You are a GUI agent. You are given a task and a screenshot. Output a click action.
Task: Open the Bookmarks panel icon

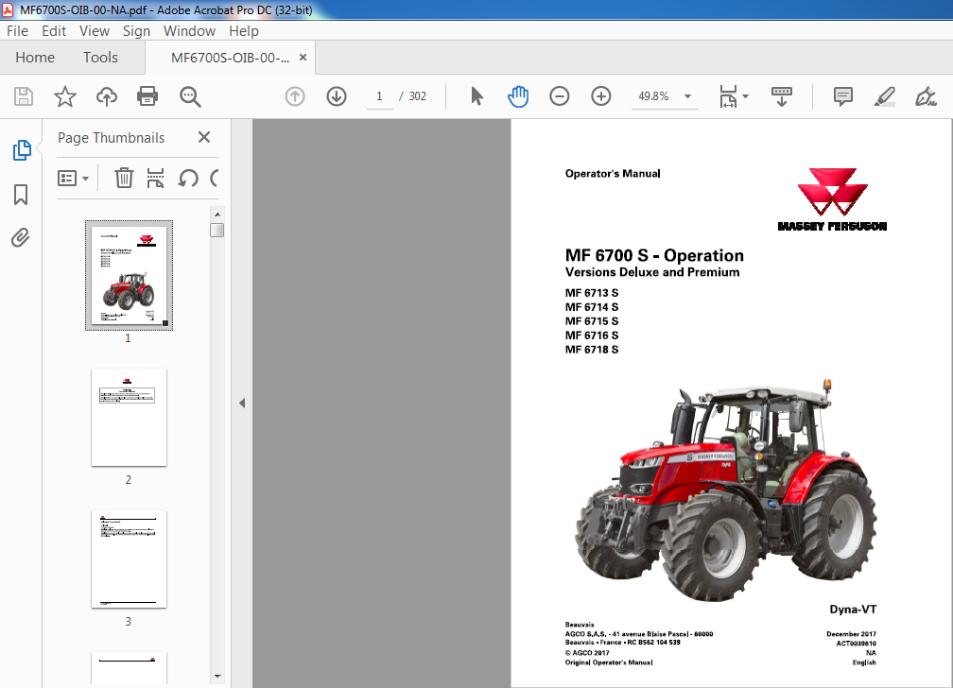click(x=21, y=195)
